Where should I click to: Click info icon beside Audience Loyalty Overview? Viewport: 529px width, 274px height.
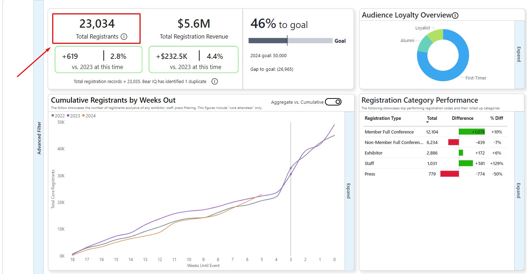click(x=455, y=15)
